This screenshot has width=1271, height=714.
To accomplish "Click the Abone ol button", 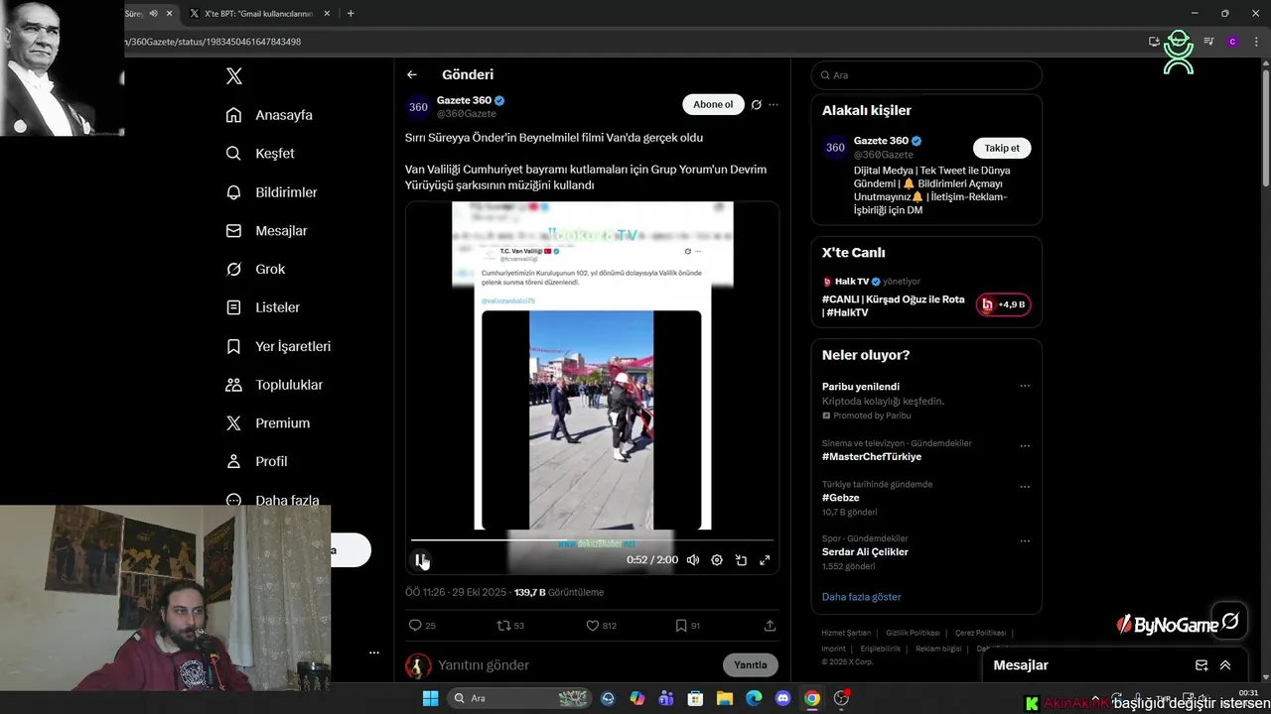I will coord(713,105).
